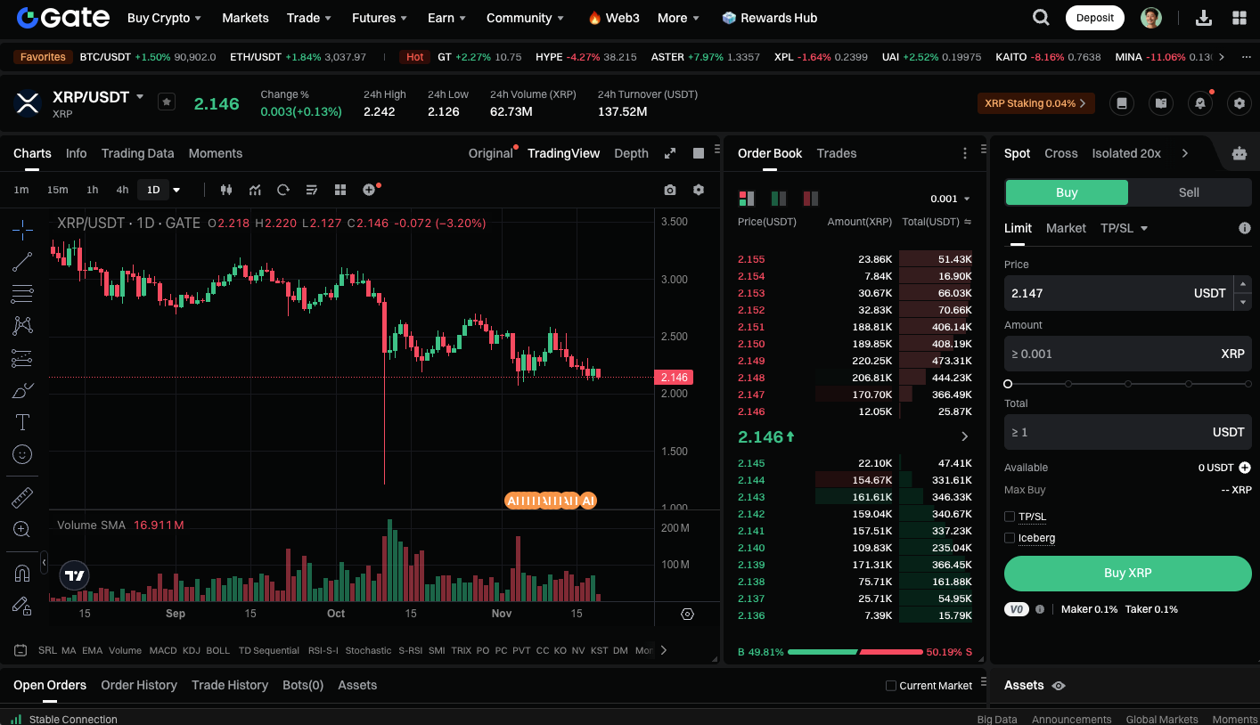Tick the Current Market checkbox
The image size is (1260, 725).
pos(891,686)
